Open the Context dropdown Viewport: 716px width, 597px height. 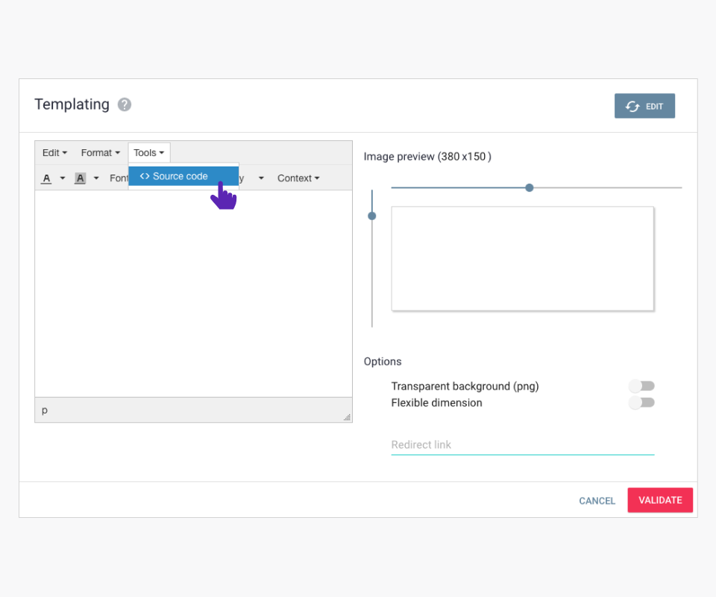pyautogui.click(x=298, y=178)
